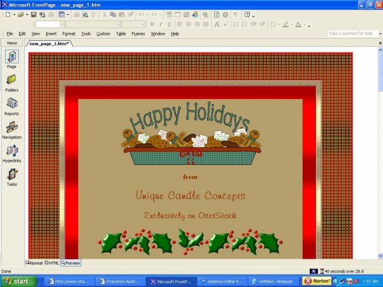Click the Cut scissors icon
The image size is (383, 287).
pyautogui.click(x=105, y=15)
